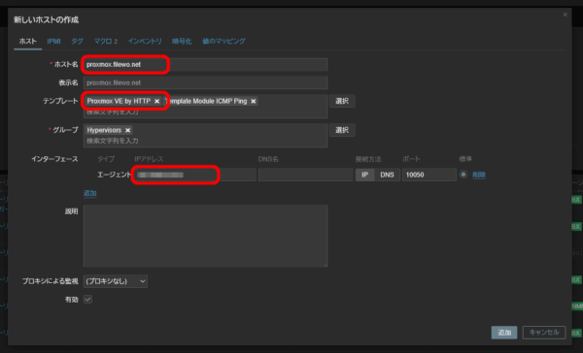Remove the Hypervisors group tag
The height and width of the screenshot is (353, 583).
tap(128, 130)
